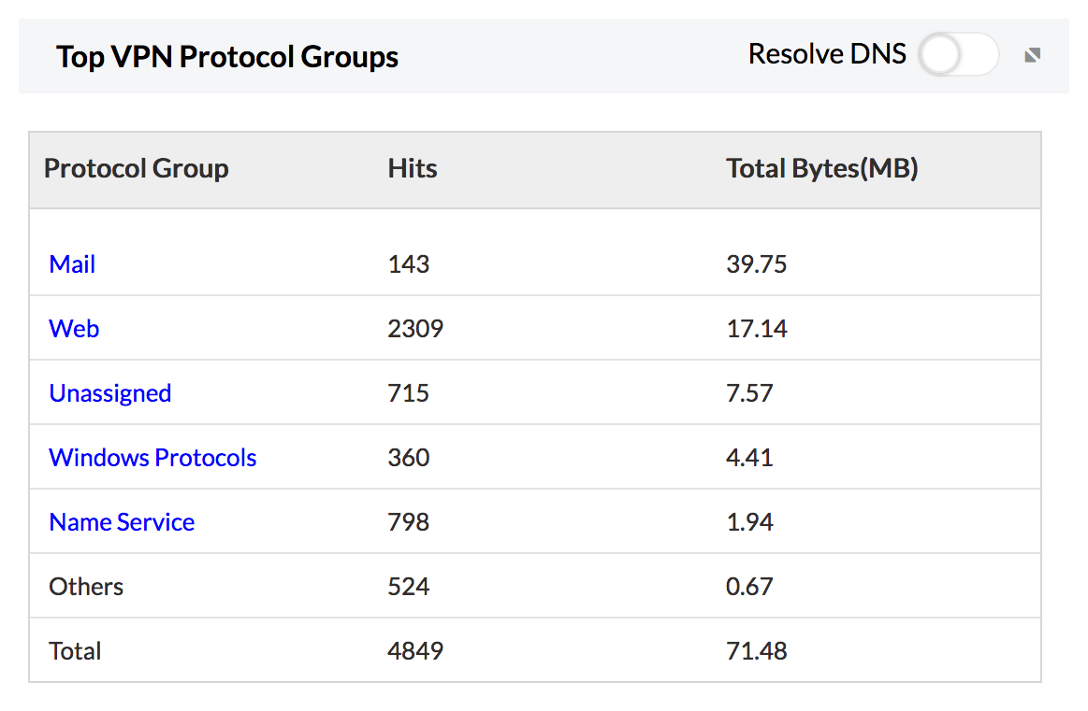Toggle the Resolve DNS switch
Screen dimensions: 1088x711
[958, 55]
